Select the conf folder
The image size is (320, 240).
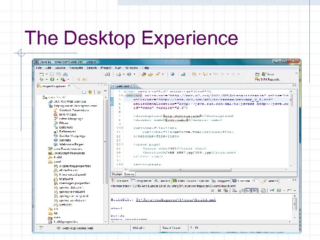coord(55,162)
